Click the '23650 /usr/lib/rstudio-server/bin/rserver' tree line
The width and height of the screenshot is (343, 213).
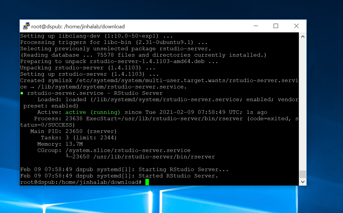click(x=140, y=157)
